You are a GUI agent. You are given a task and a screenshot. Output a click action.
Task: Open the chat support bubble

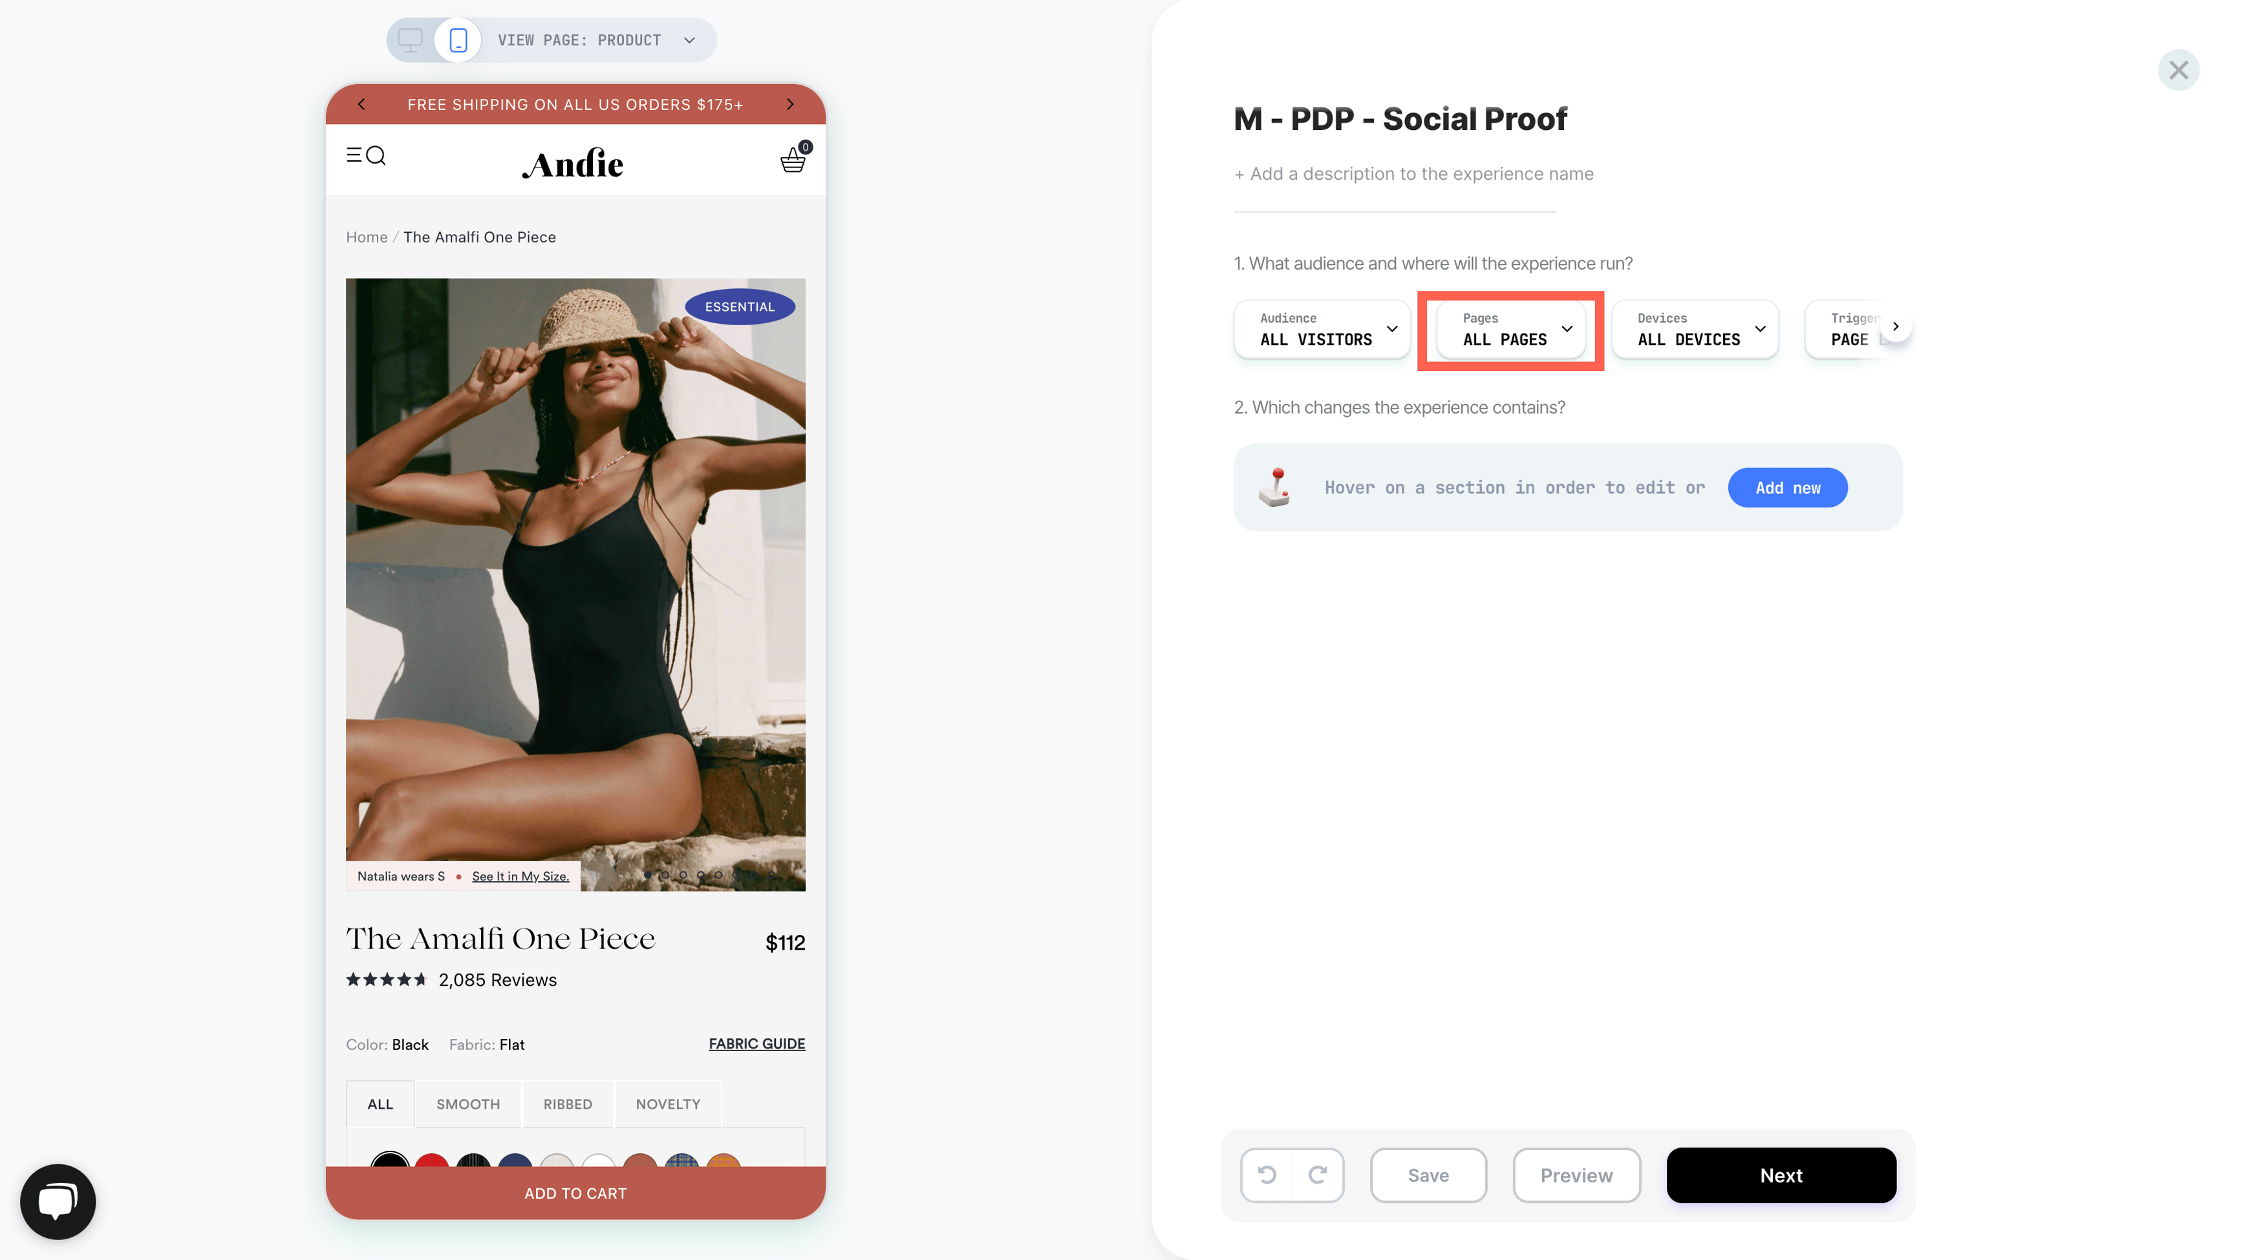(x=58, y=1201)
